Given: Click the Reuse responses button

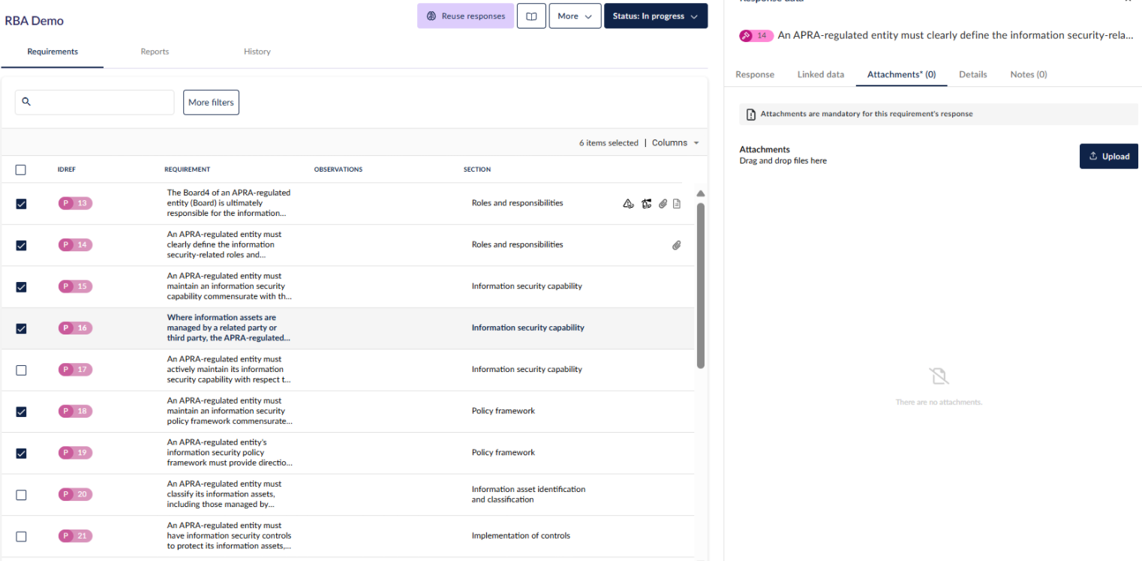Looking at the screenshot, I should click(466, 16).
